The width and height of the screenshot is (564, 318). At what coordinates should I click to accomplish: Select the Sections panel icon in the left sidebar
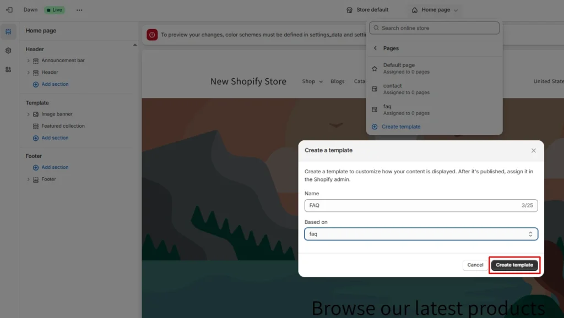(8, 31)
